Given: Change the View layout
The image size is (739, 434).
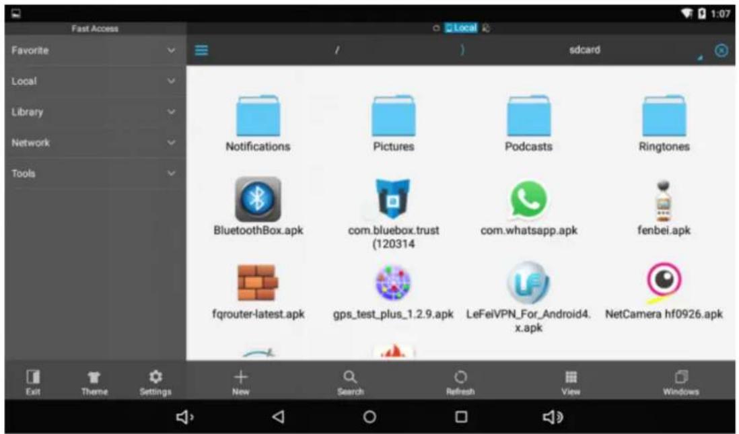Looking at the screenshot, I should (x=571, y=382).
